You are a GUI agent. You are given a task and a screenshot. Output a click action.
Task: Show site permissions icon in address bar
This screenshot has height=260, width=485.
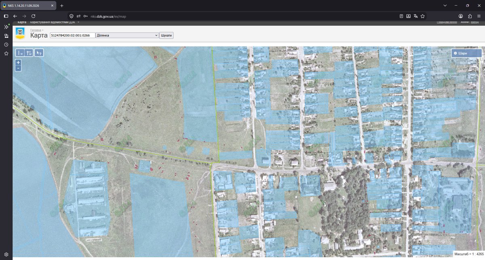coord(78,16)
